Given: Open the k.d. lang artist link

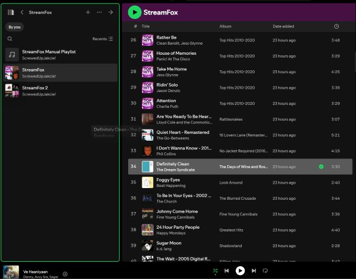Looking at the screenshot, I should pos(164,249).
